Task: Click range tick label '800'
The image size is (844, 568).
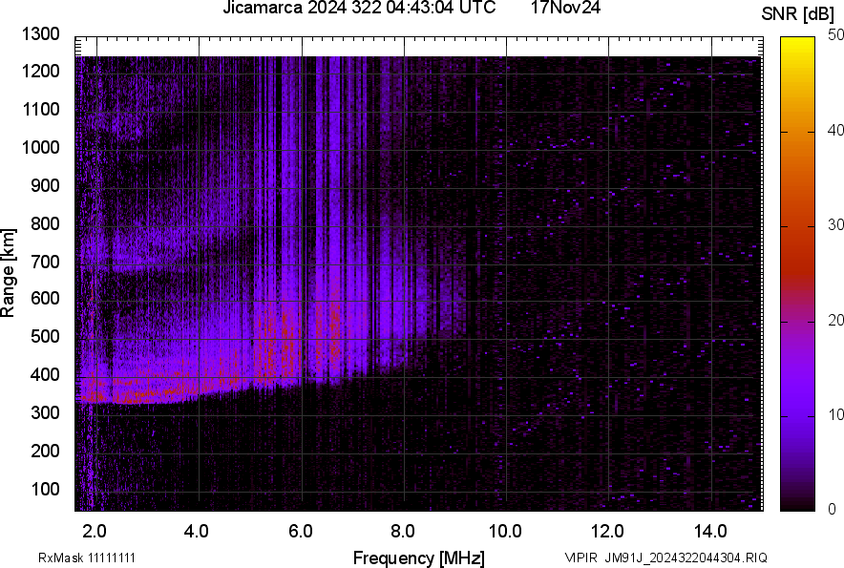Action: tap(45, 223)
